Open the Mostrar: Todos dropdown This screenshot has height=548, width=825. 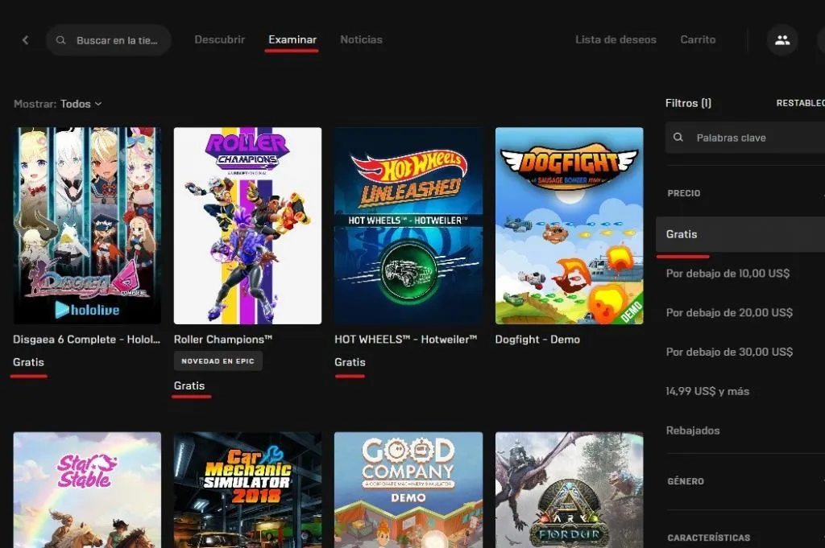58,103
